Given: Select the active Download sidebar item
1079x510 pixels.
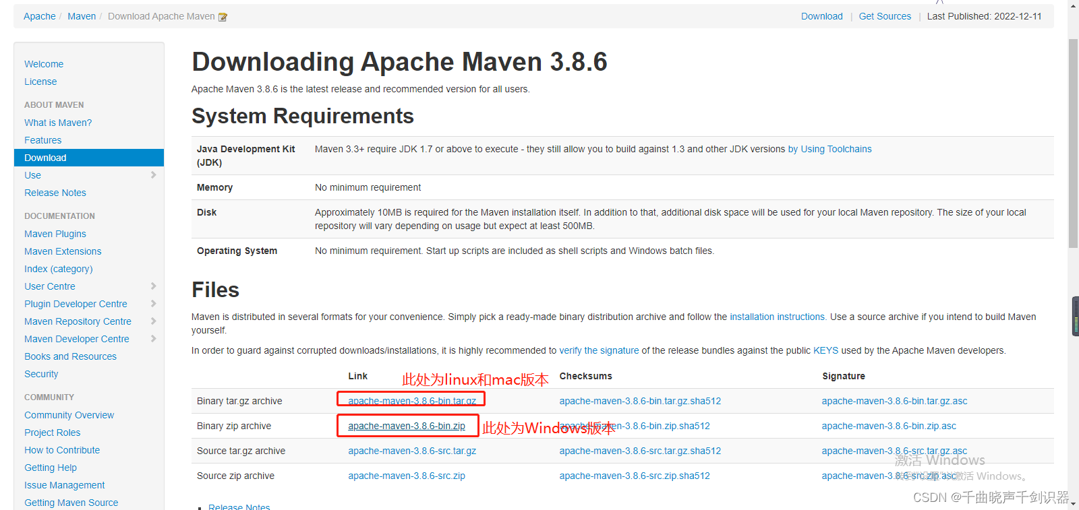Looking at the screenshot, I should [x=89, y=158].
